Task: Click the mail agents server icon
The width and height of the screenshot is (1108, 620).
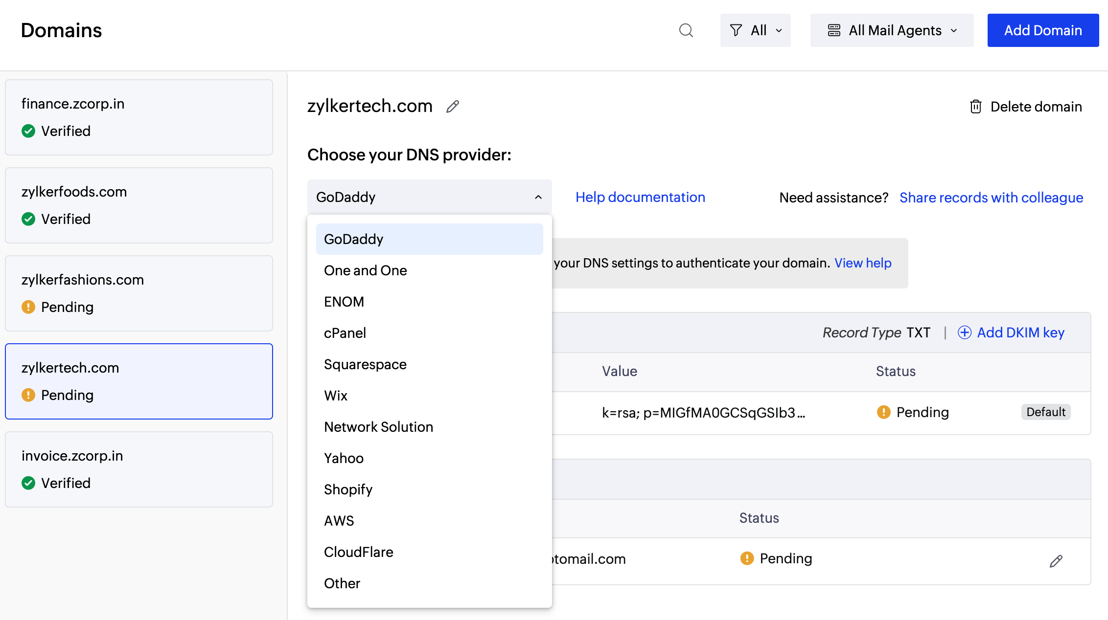Action: click(834, 30)
